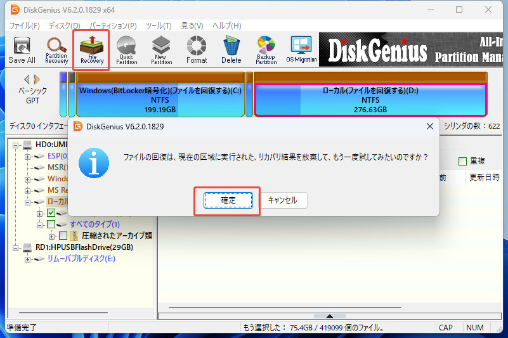This screenshot has width=508, height=338.
Task: Collapse the すべてのタイプ(1) node
Action: tap(39, 225)
